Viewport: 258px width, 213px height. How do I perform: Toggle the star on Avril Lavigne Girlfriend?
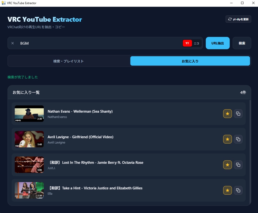click(x=227, y=139)
